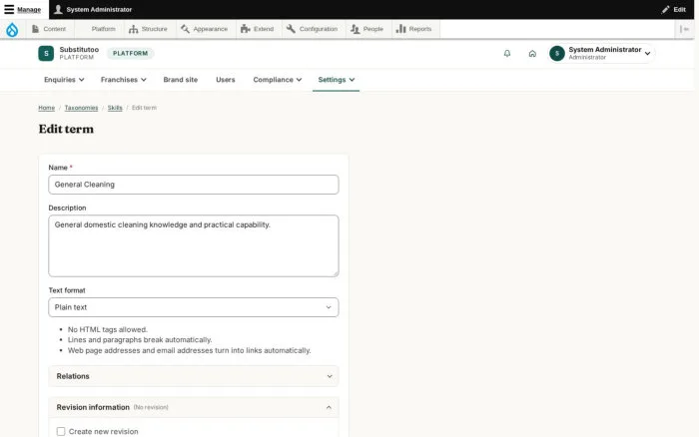
Task: Expand the Enquiries menu
Action: pos(64,80)
